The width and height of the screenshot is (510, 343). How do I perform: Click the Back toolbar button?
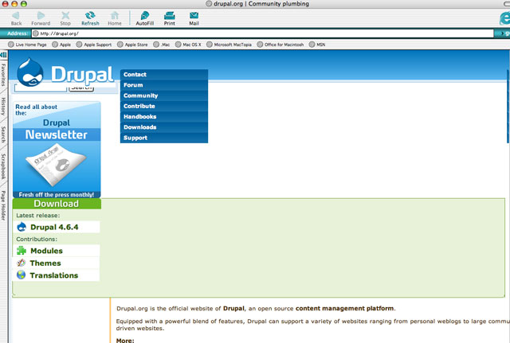tap(16, 18)
